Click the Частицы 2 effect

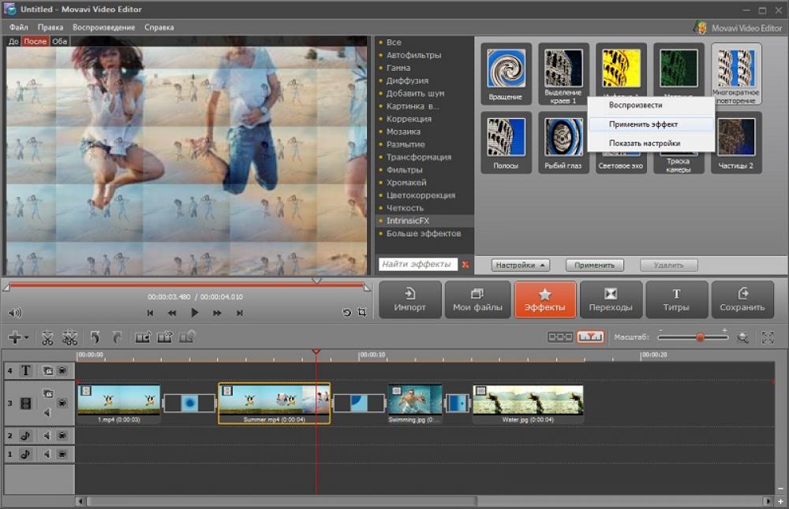pyautogui.click(x=735, y=140)
